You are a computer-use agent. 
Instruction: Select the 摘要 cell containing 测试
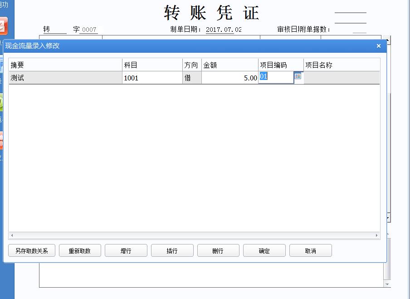click(65, 78)
